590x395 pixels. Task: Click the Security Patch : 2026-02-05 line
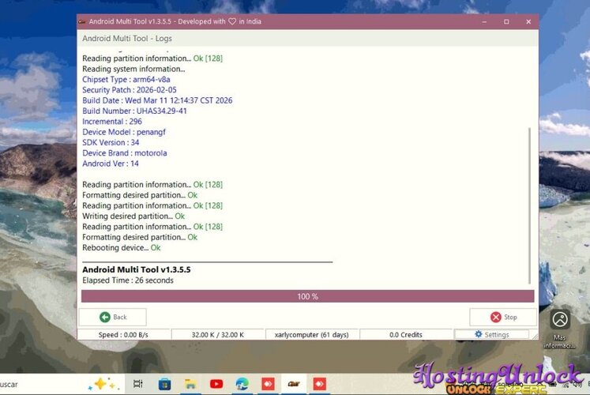pos(130,90)
